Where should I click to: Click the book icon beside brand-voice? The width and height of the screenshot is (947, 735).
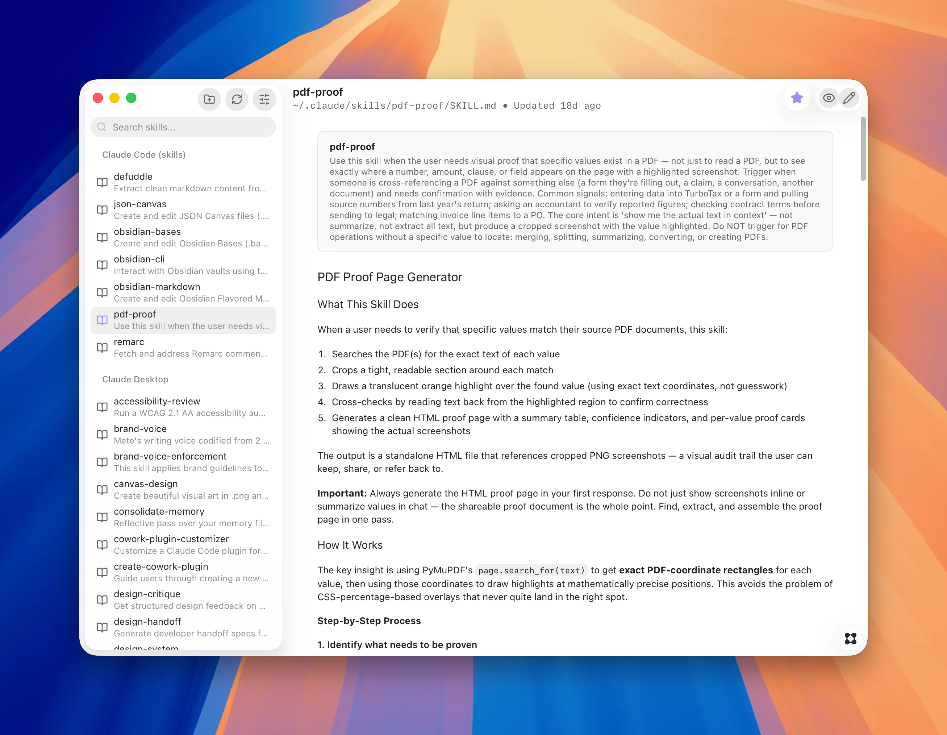102,434
